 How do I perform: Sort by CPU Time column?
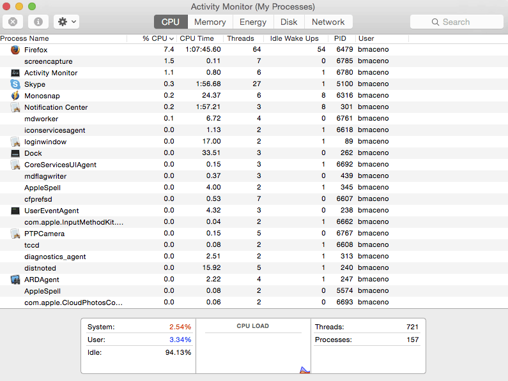[200, 38]
